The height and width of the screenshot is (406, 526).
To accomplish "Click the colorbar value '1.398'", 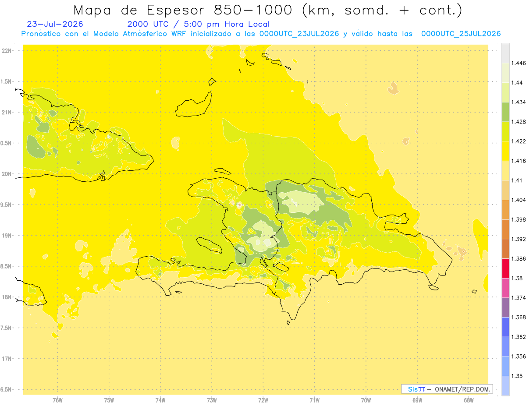I will pos(518,219).
